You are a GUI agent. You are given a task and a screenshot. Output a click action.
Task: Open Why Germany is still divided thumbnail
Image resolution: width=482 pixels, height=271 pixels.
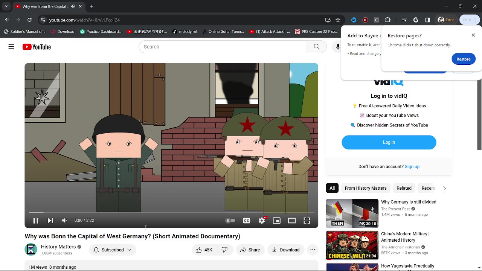point(352,213)
